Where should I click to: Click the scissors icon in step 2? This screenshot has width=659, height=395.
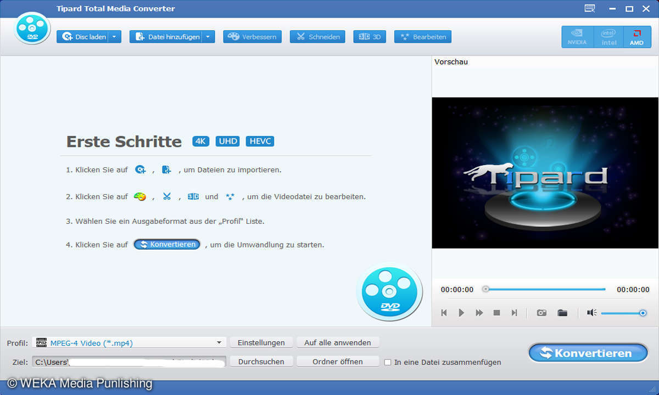[x=167, y=196]
